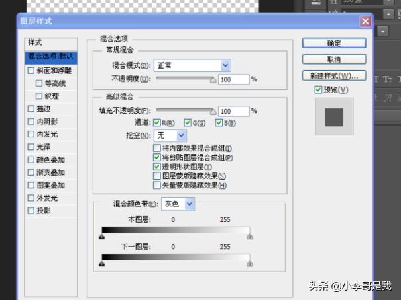Select 混合选项:默认 in the styles list
The image size is (401, 300).
click(x=51, y=57)
